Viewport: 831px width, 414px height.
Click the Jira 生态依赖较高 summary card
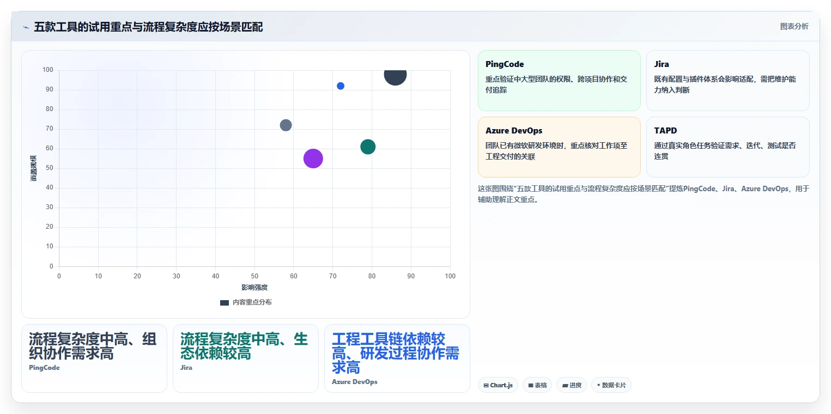tap(246, 358)
